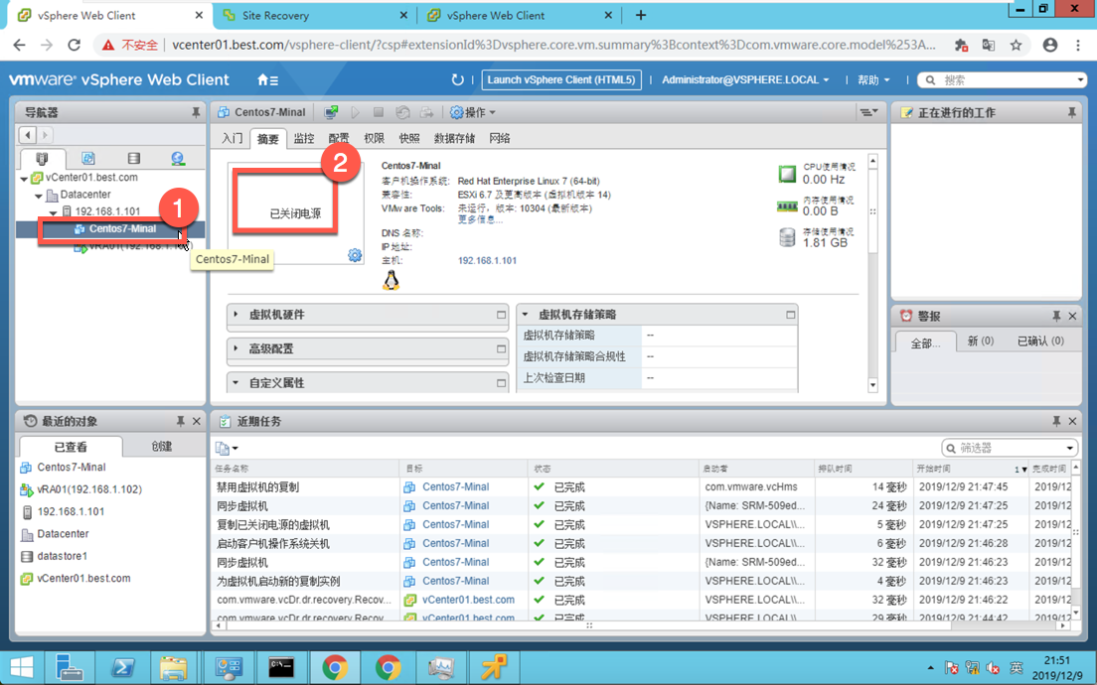
Task: Collapse the vCenter01.best.com tree node
Action: [24, 179]
